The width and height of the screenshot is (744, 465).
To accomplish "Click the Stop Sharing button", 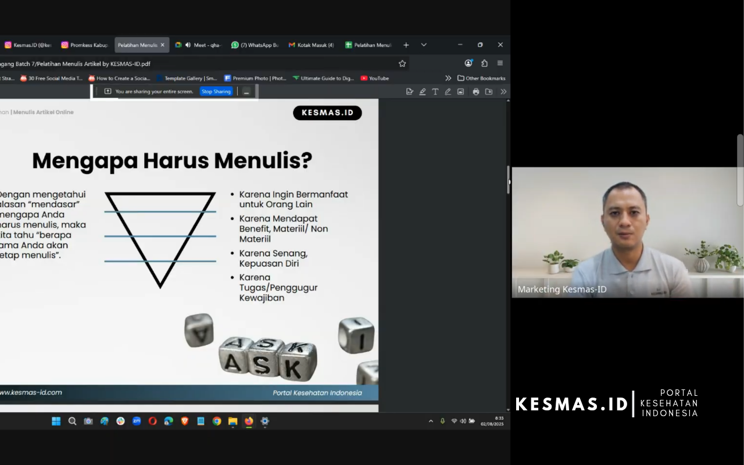I will pyautogui.click(x=216, y=92).
